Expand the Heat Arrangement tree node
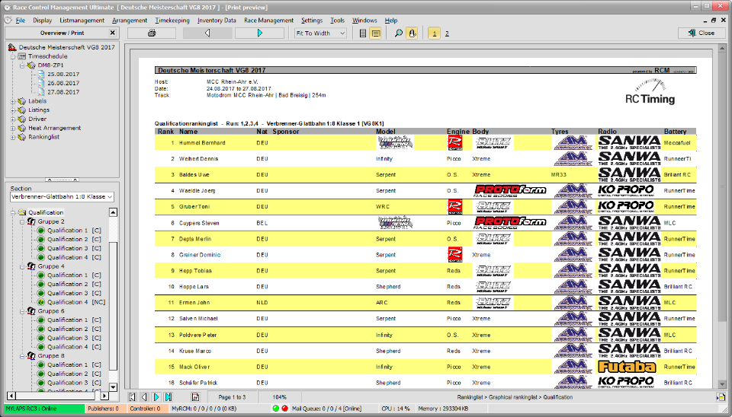This screenshot has height=417, width=732. pos(13,128)
